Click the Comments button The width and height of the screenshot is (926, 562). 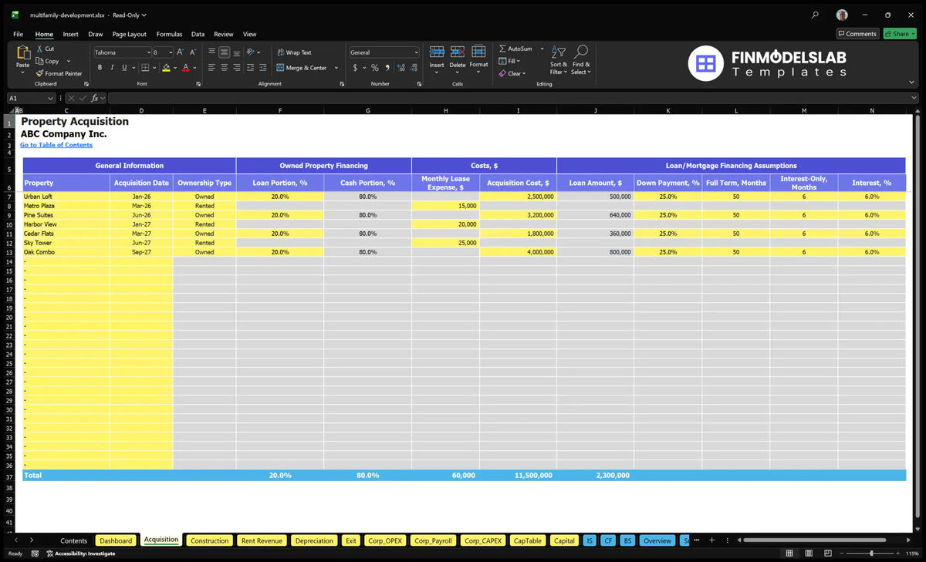(x=857, y=34)
